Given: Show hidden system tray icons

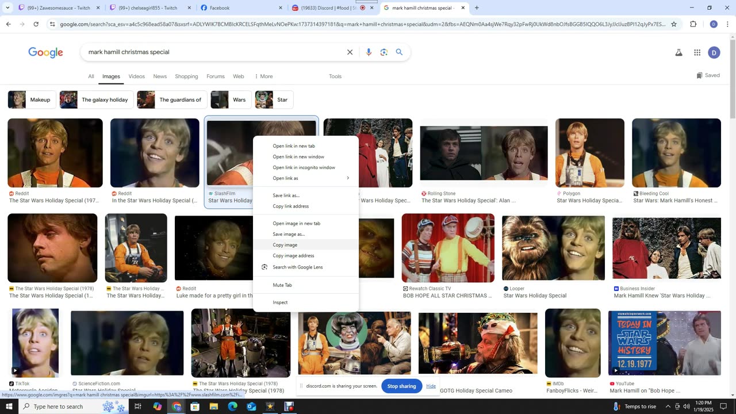Looking at the screenshot, I should (668, 407).
